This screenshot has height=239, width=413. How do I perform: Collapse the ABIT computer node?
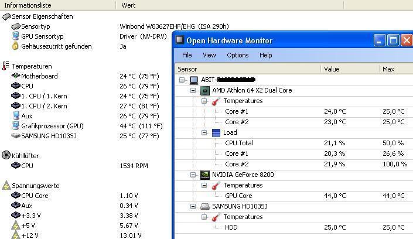(182, 80)
